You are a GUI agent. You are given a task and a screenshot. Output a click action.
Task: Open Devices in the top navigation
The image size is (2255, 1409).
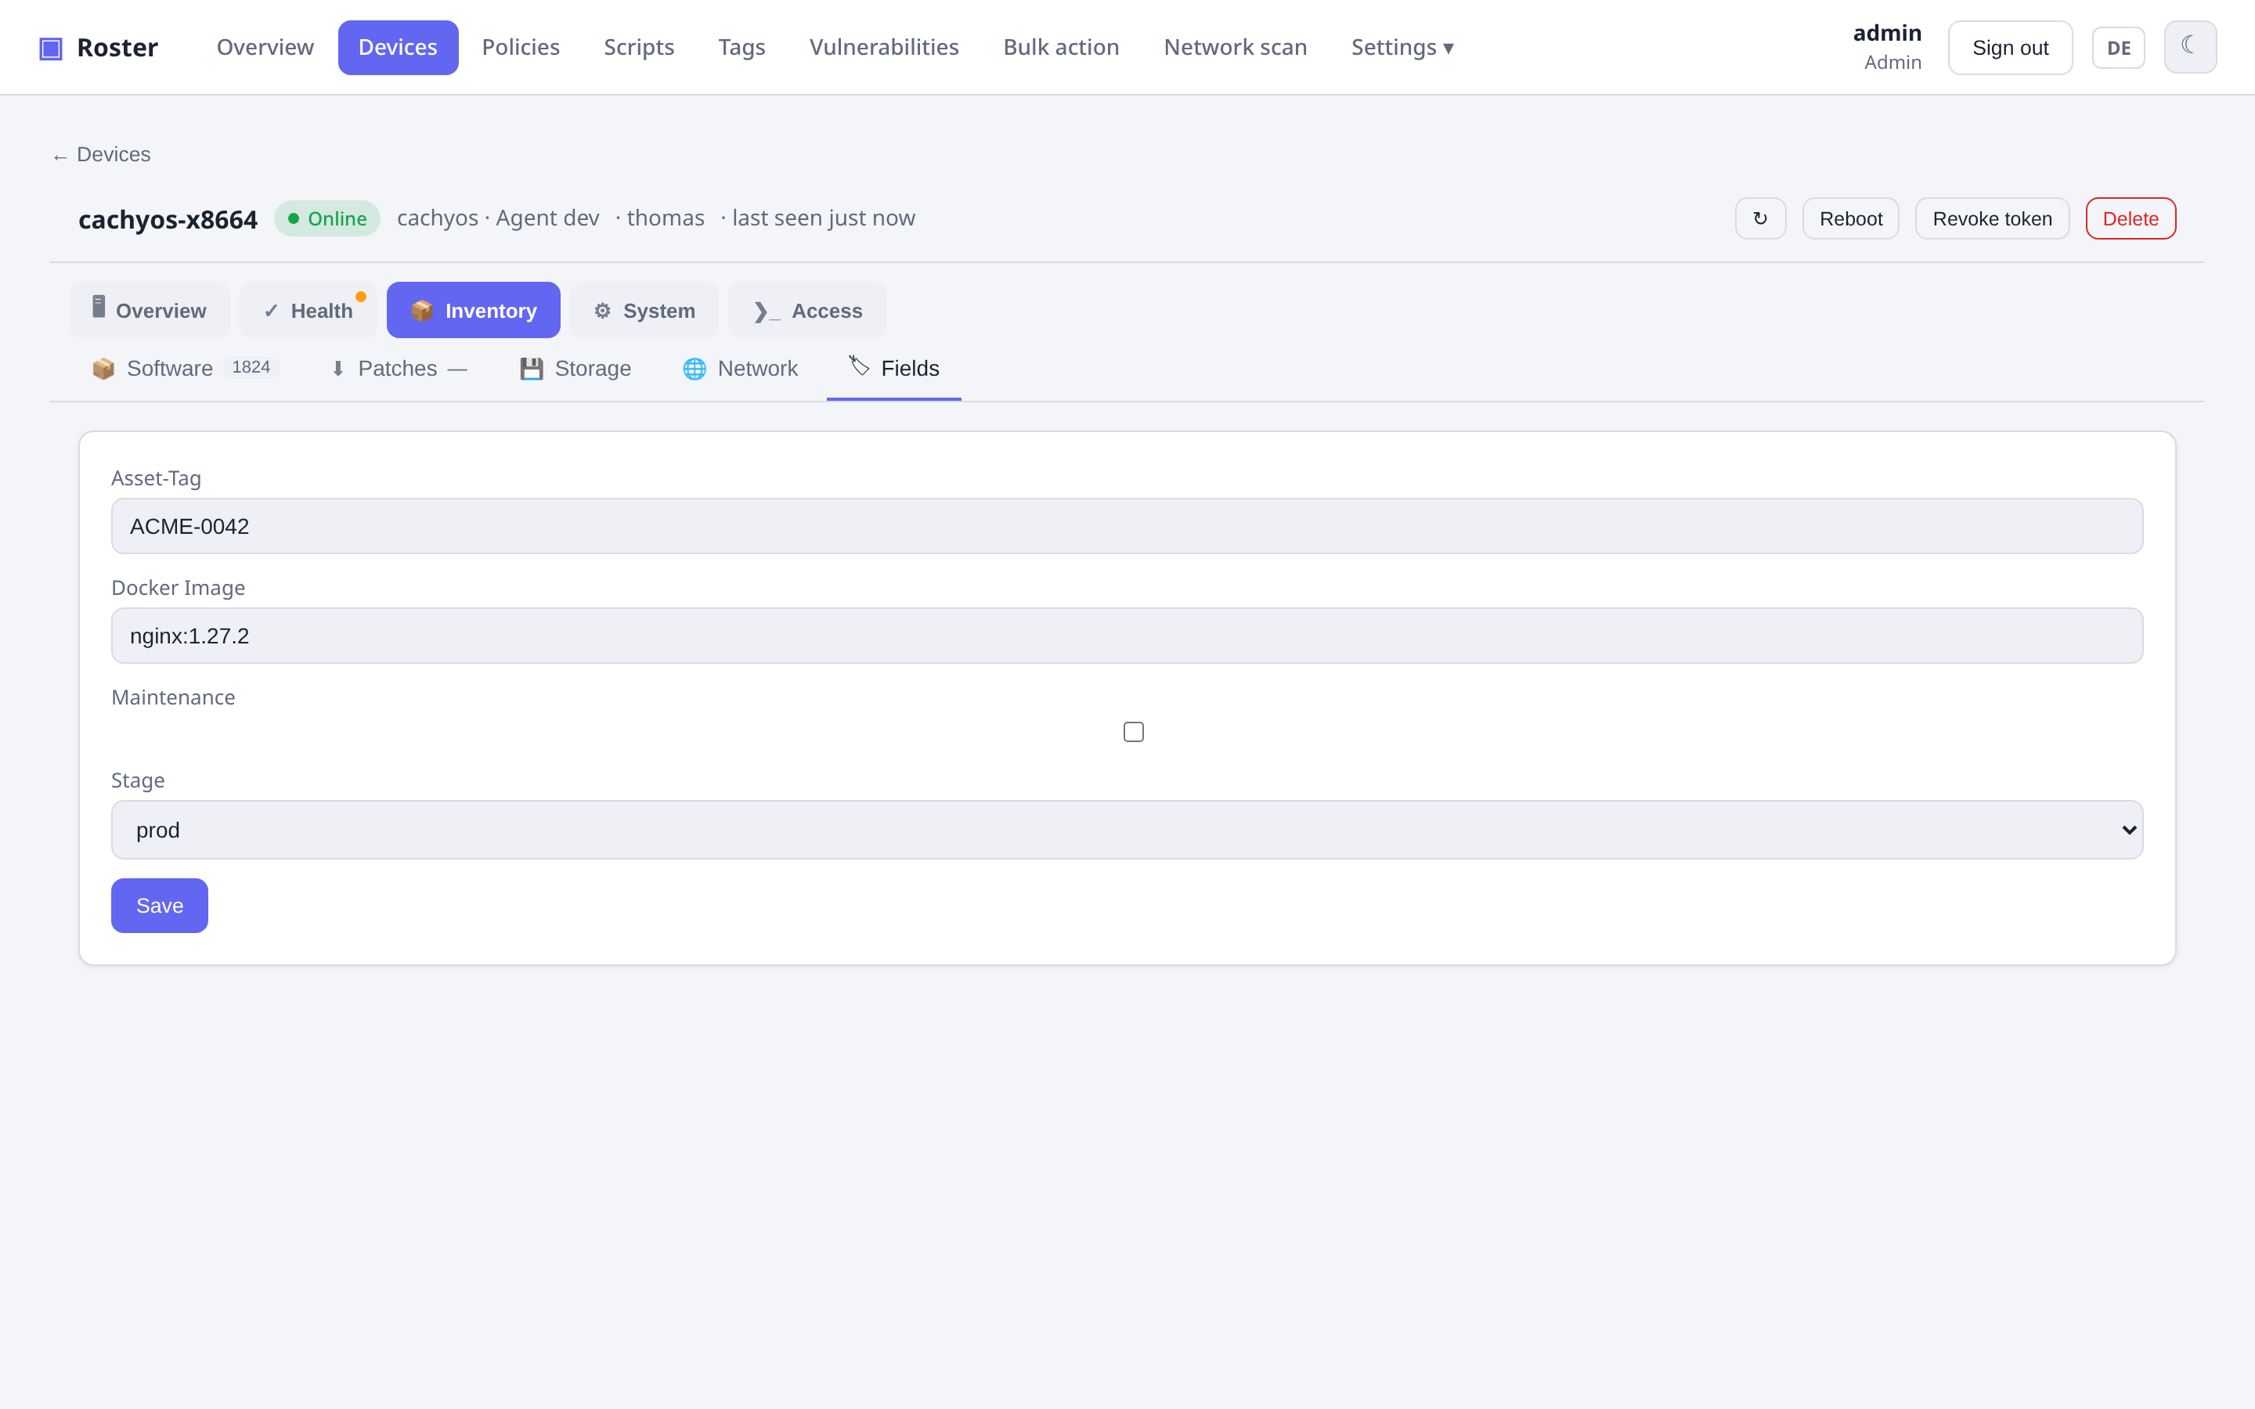click(398, 48)
